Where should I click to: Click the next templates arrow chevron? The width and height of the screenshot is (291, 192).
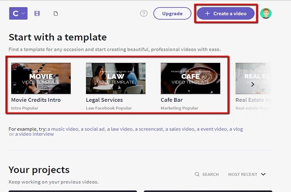tap(252, 84)
